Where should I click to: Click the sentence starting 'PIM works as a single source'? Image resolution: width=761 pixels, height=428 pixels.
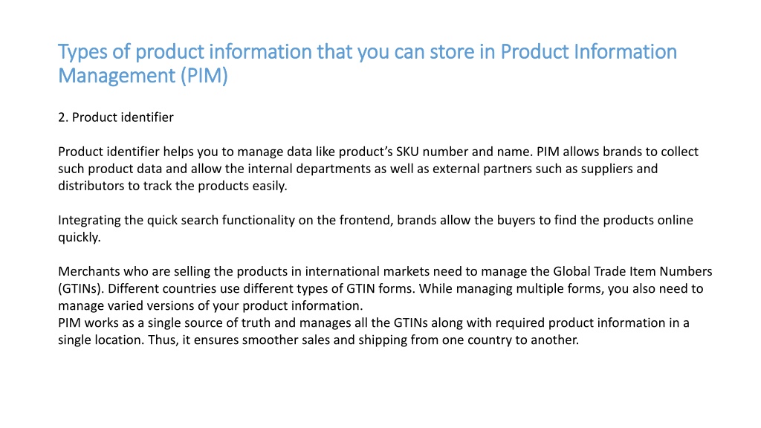click(374, 331)
